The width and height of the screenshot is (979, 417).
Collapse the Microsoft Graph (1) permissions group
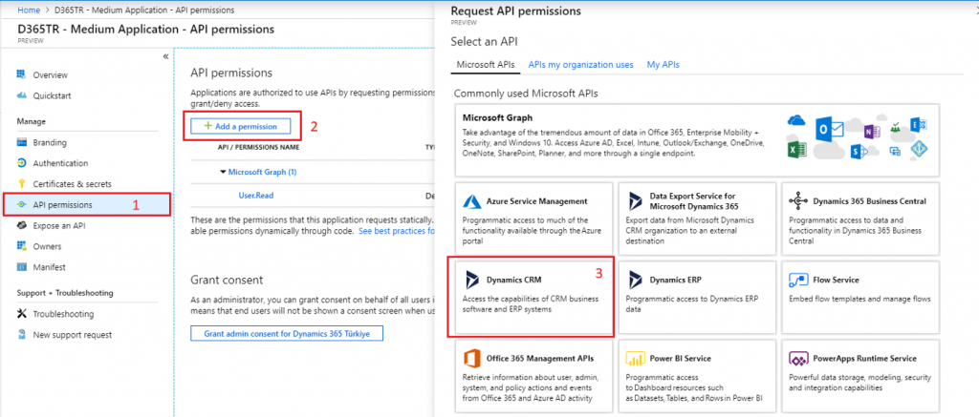pyautogui.click(x=223, y=172)
